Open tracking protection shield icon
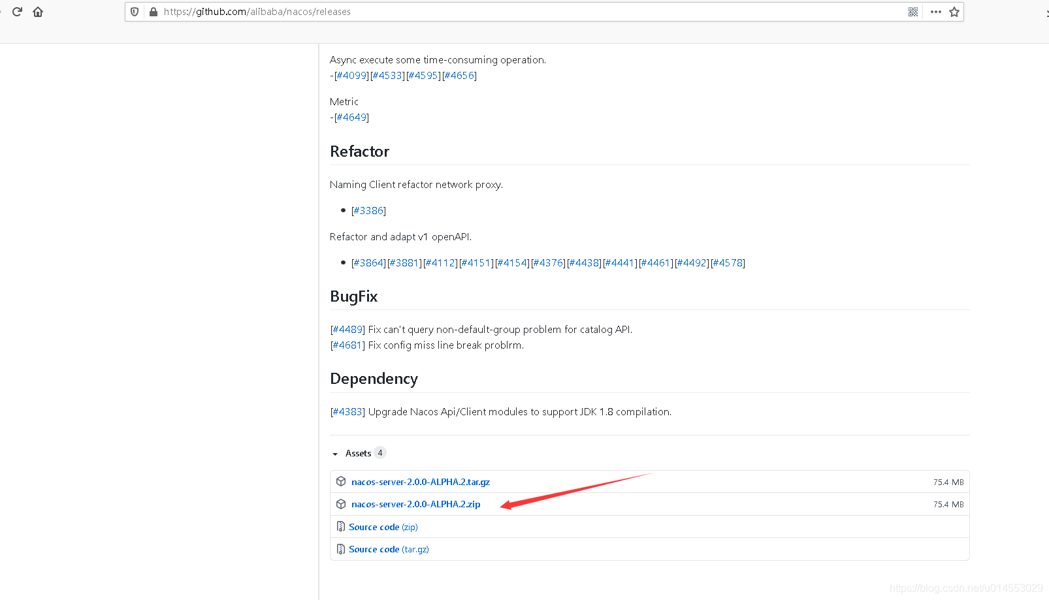This screenshot has height=600, width=1049. (x=135, y=12)
